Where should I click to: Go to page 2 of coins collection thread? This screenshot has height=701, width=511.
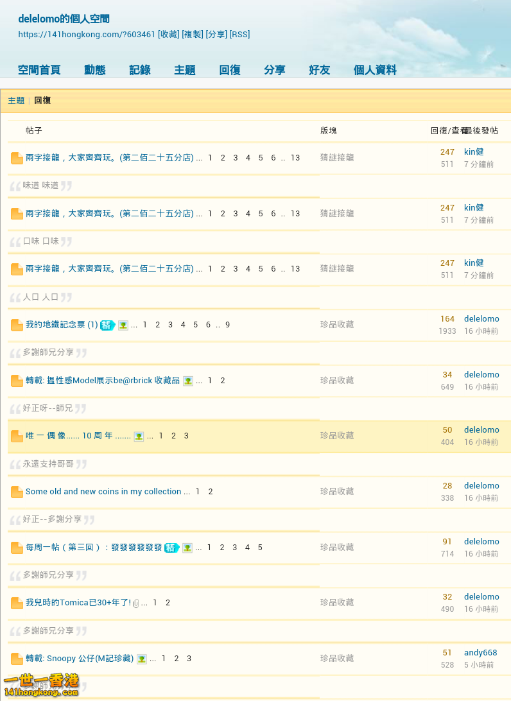pyautogui.click(x=210, y=492)
